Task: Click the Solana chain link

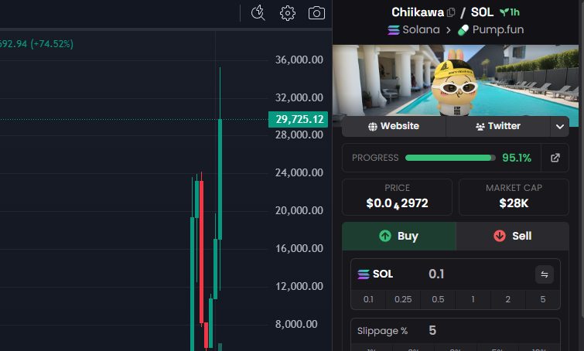Action: 414,29
